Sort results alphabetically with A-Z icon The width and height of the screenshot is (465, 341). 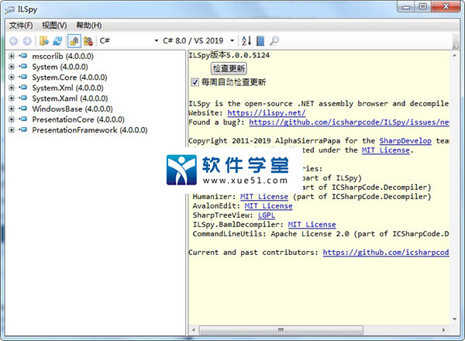click(x=246, y=40)
